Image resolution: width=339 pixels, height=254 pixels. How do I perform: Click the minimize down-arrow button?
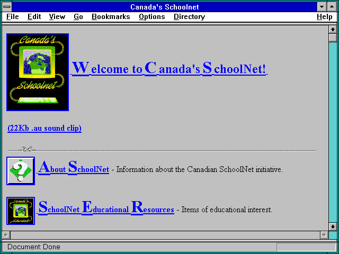point(322,7)
